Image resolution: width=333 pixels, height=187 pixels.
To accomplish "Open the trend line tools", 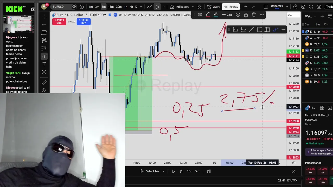I will (x=44, y=25).
